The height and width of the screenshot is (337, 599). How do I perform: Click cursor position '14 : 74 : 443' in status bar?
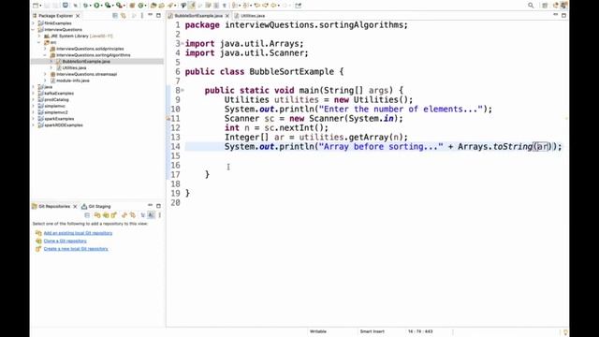click(x=420, y=331)
